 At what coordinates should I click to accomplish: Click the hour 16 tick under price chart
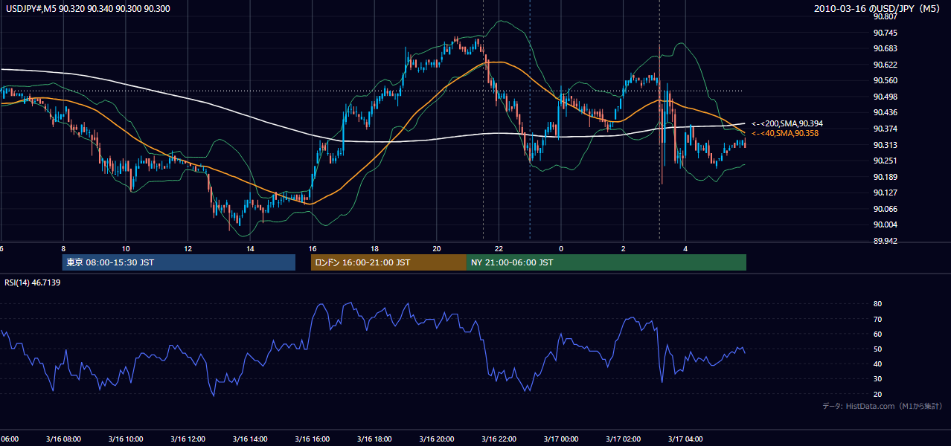click(313, 249)
